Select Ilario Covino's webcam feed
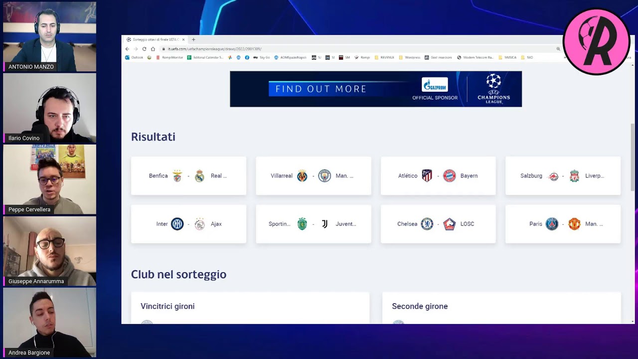This screenshot has width=638, height=359. (x=49, y=108)
